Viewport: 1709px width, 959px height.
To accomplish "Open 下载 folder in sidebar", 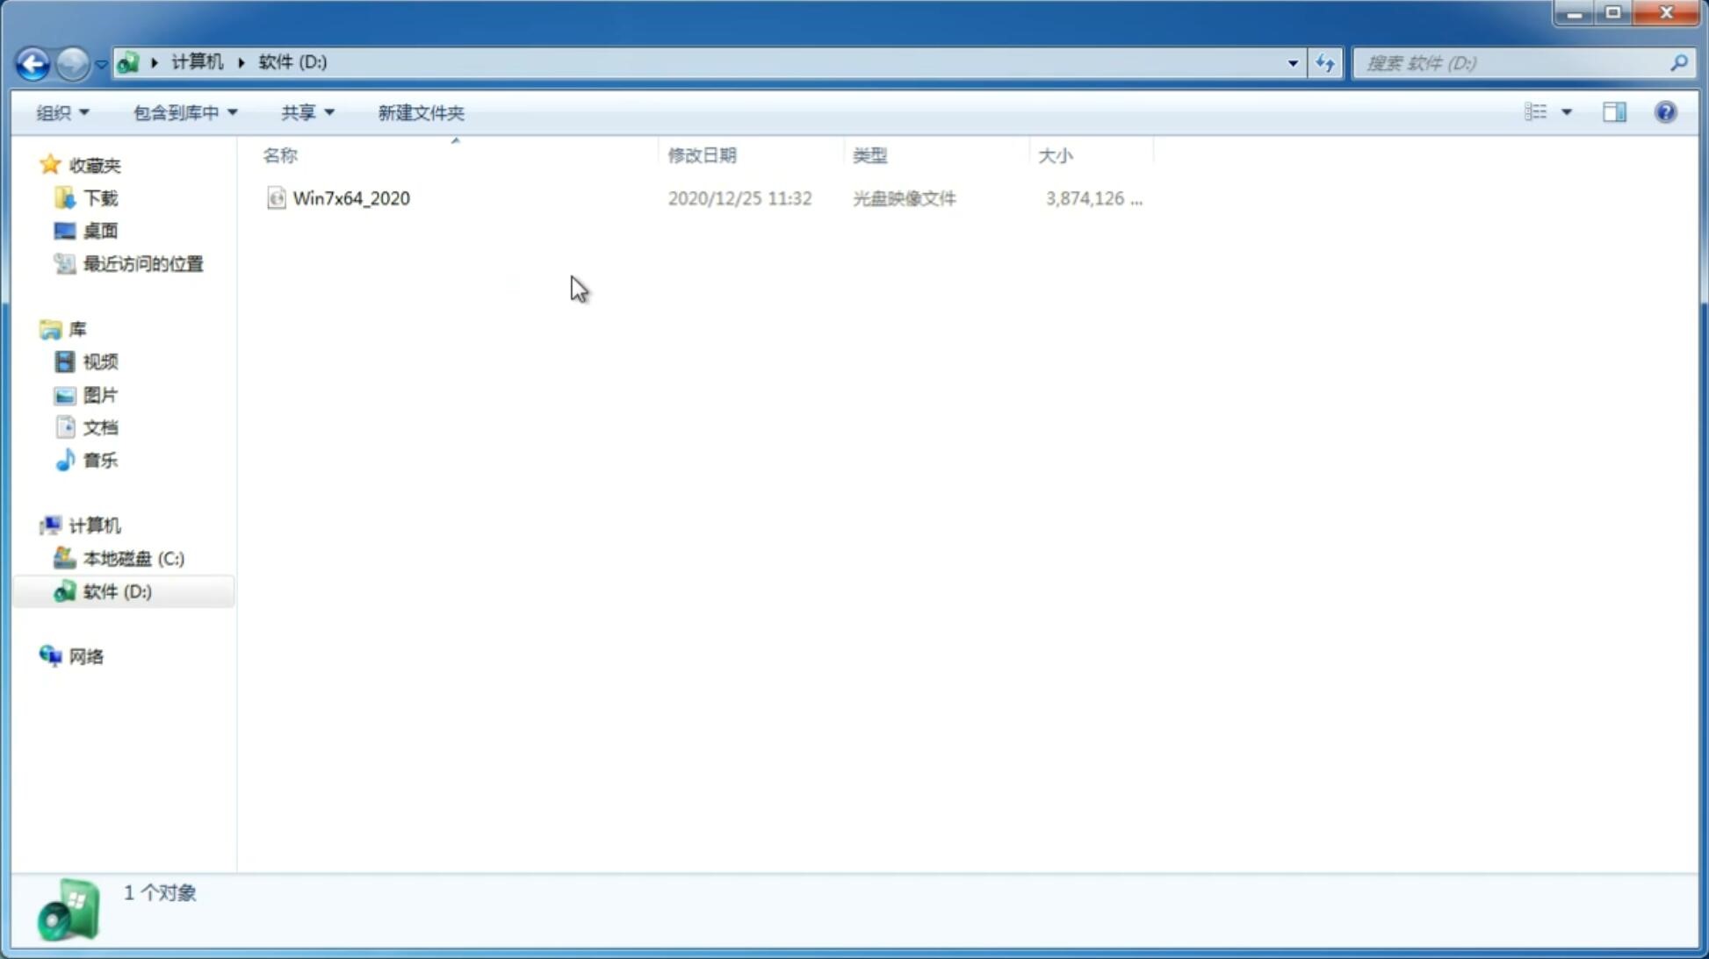I will (100, 197).
